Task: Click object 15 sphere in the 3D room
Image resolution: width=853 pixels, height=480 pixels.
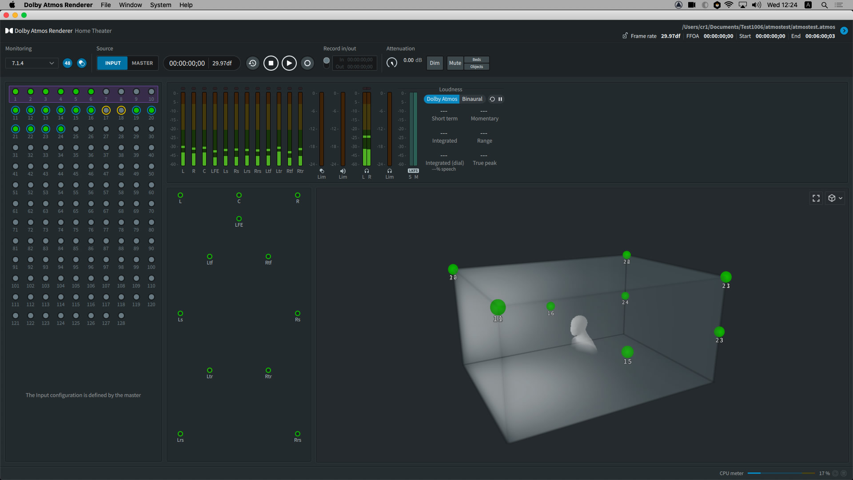Action: 627,352
